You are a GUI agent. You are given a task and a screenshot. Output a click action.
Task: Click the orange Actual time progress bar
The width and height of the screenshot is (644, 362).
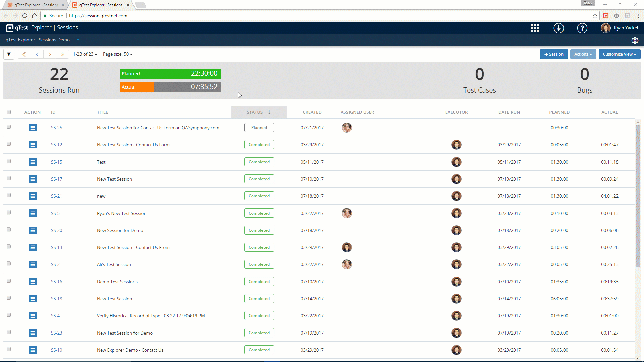(137, 87)
